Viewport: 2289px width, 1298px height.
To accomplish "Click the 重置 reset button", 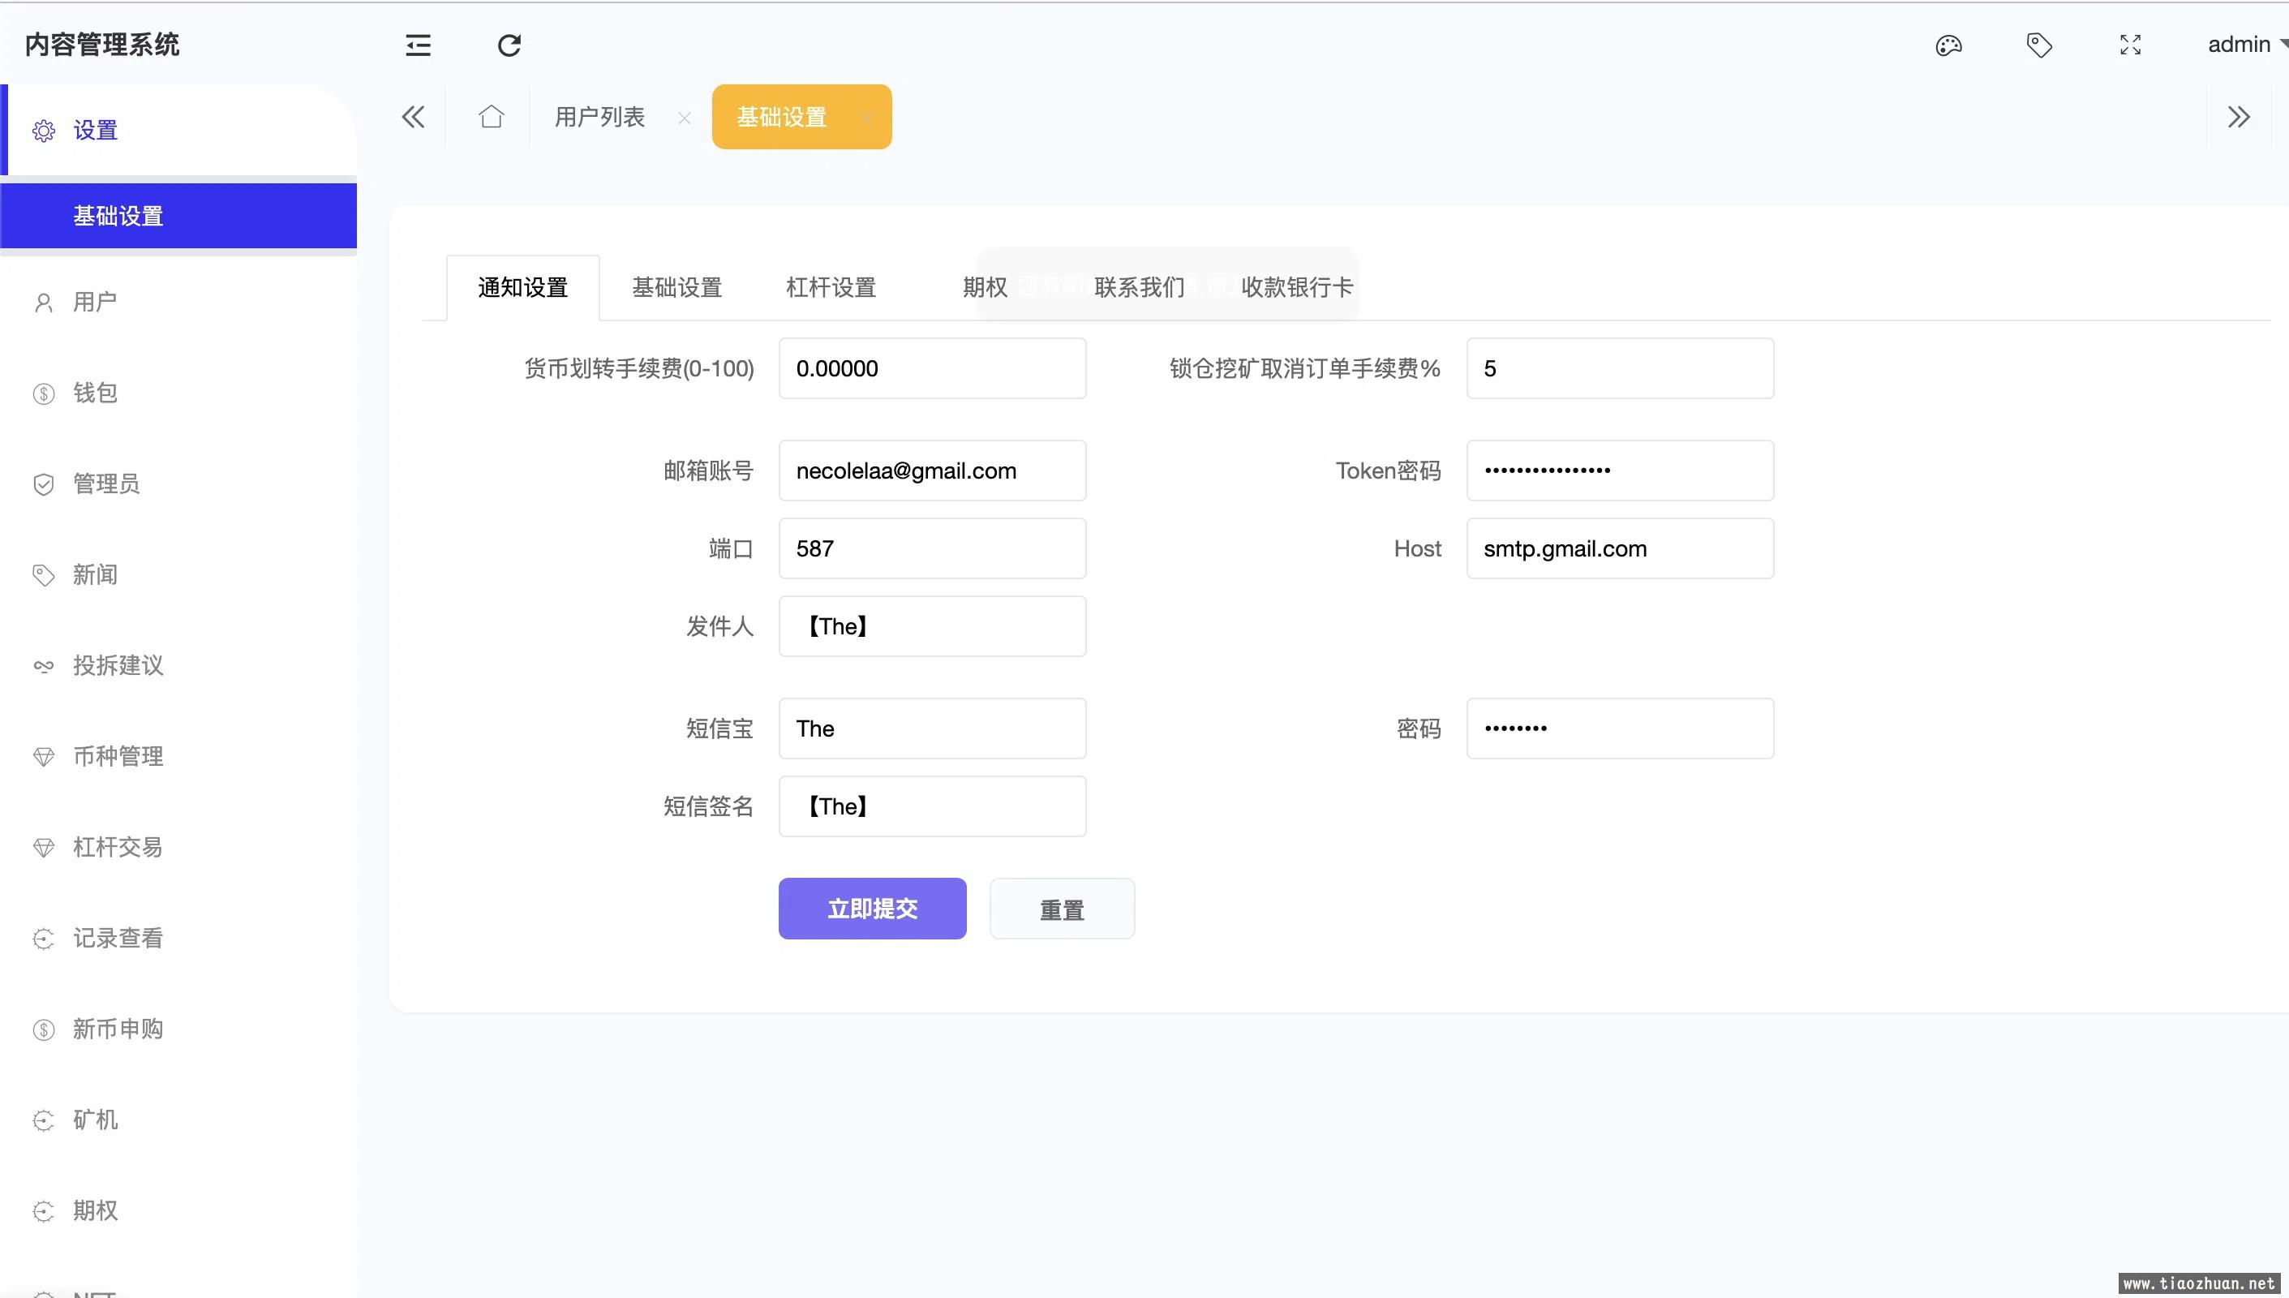I will pos(1063,909).
